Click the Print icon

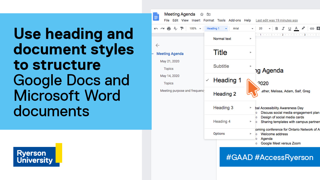[x=169, y=29]
